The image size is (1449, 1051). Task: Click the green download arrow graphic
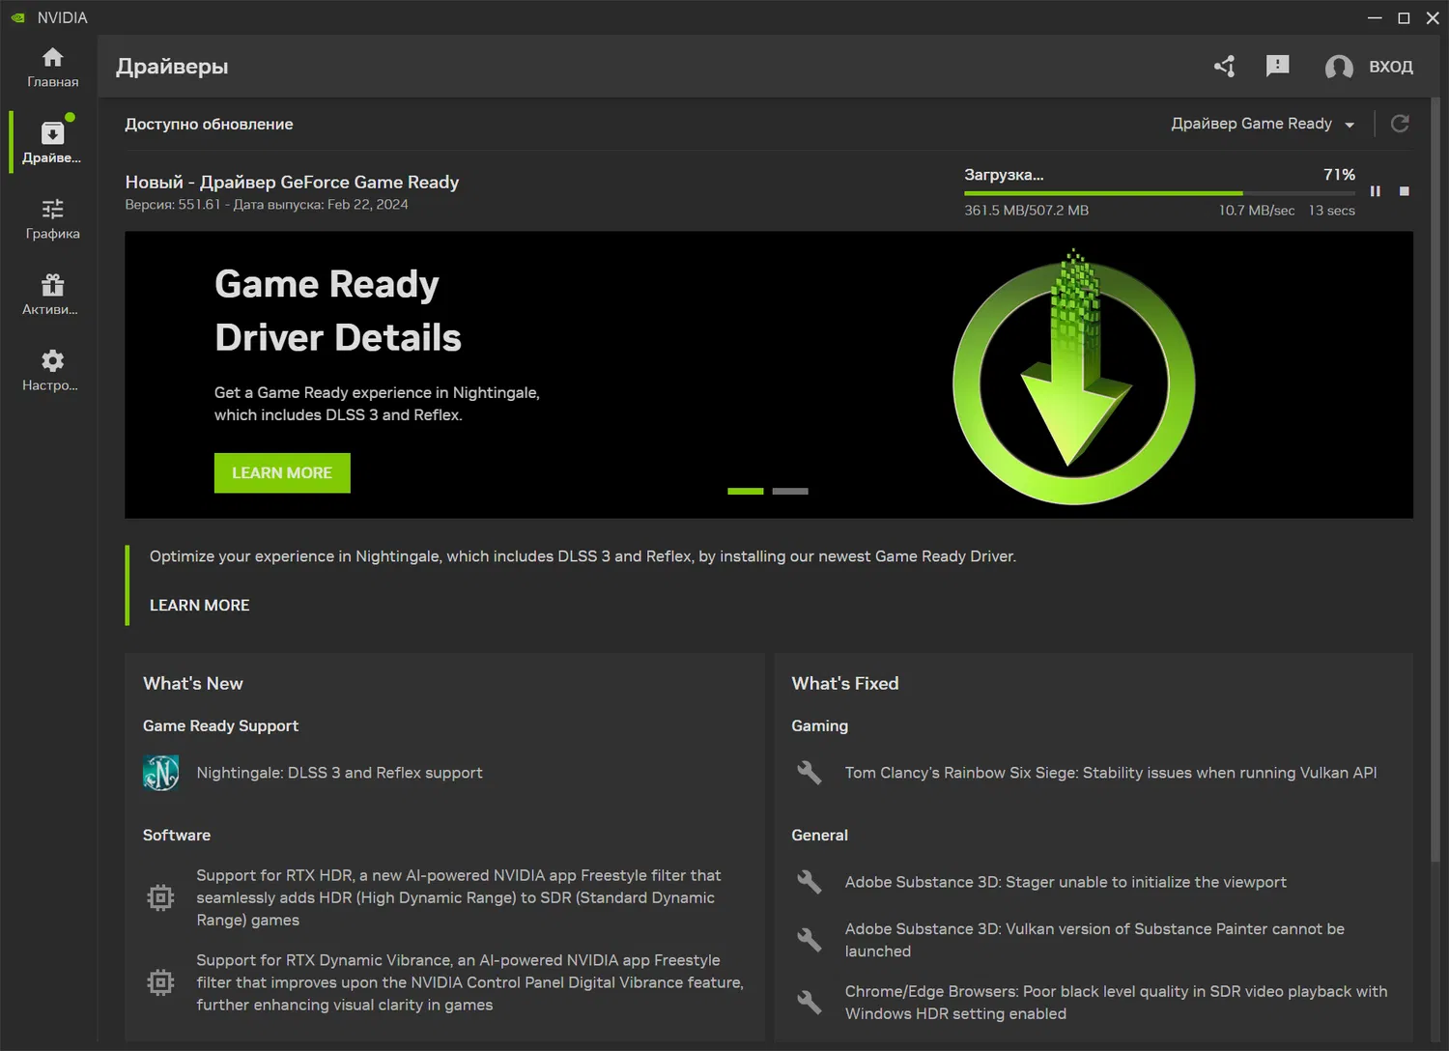[1074, 378]
